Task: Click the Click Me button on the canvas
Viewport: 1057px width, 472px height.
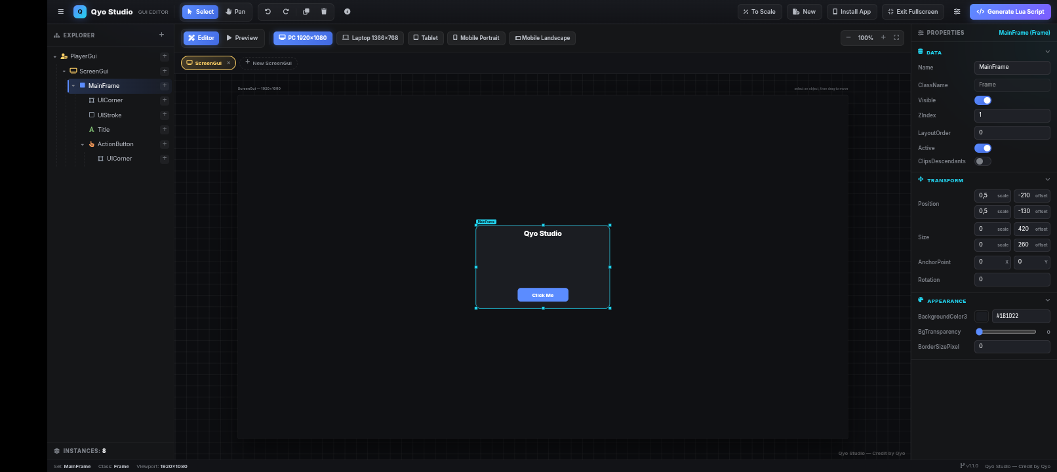Action: (x=543, y=295)
